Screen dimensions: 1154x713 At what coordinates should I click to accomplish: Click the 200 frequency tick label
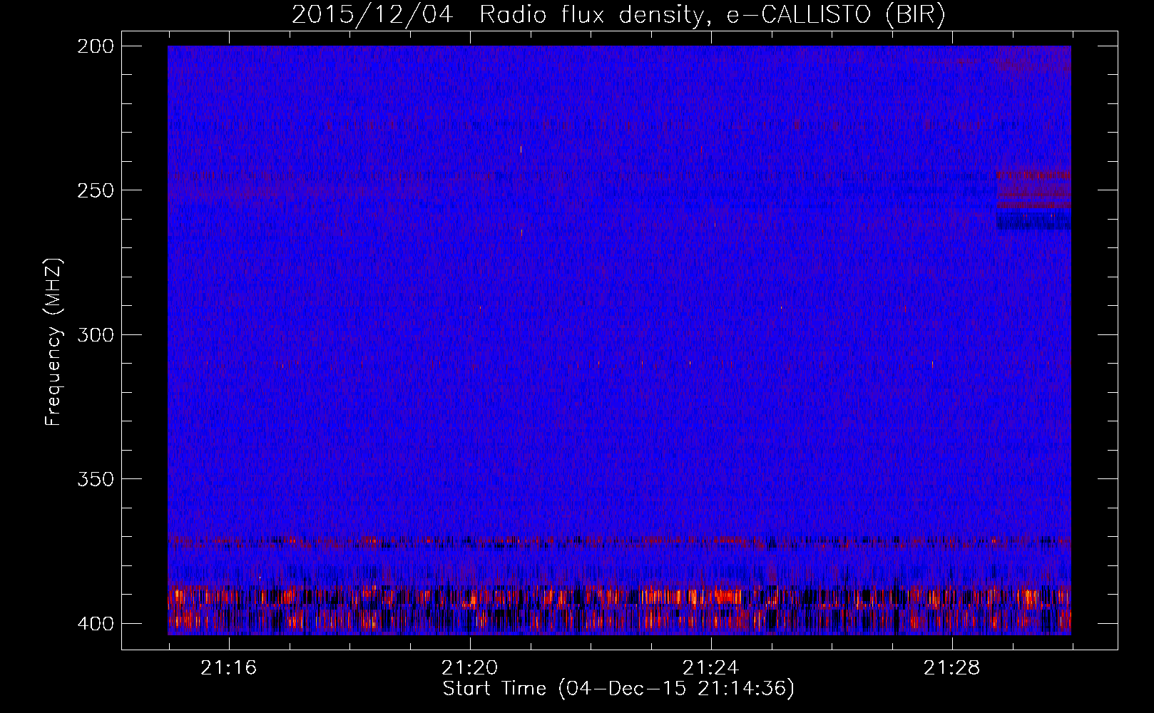[95, 46]
